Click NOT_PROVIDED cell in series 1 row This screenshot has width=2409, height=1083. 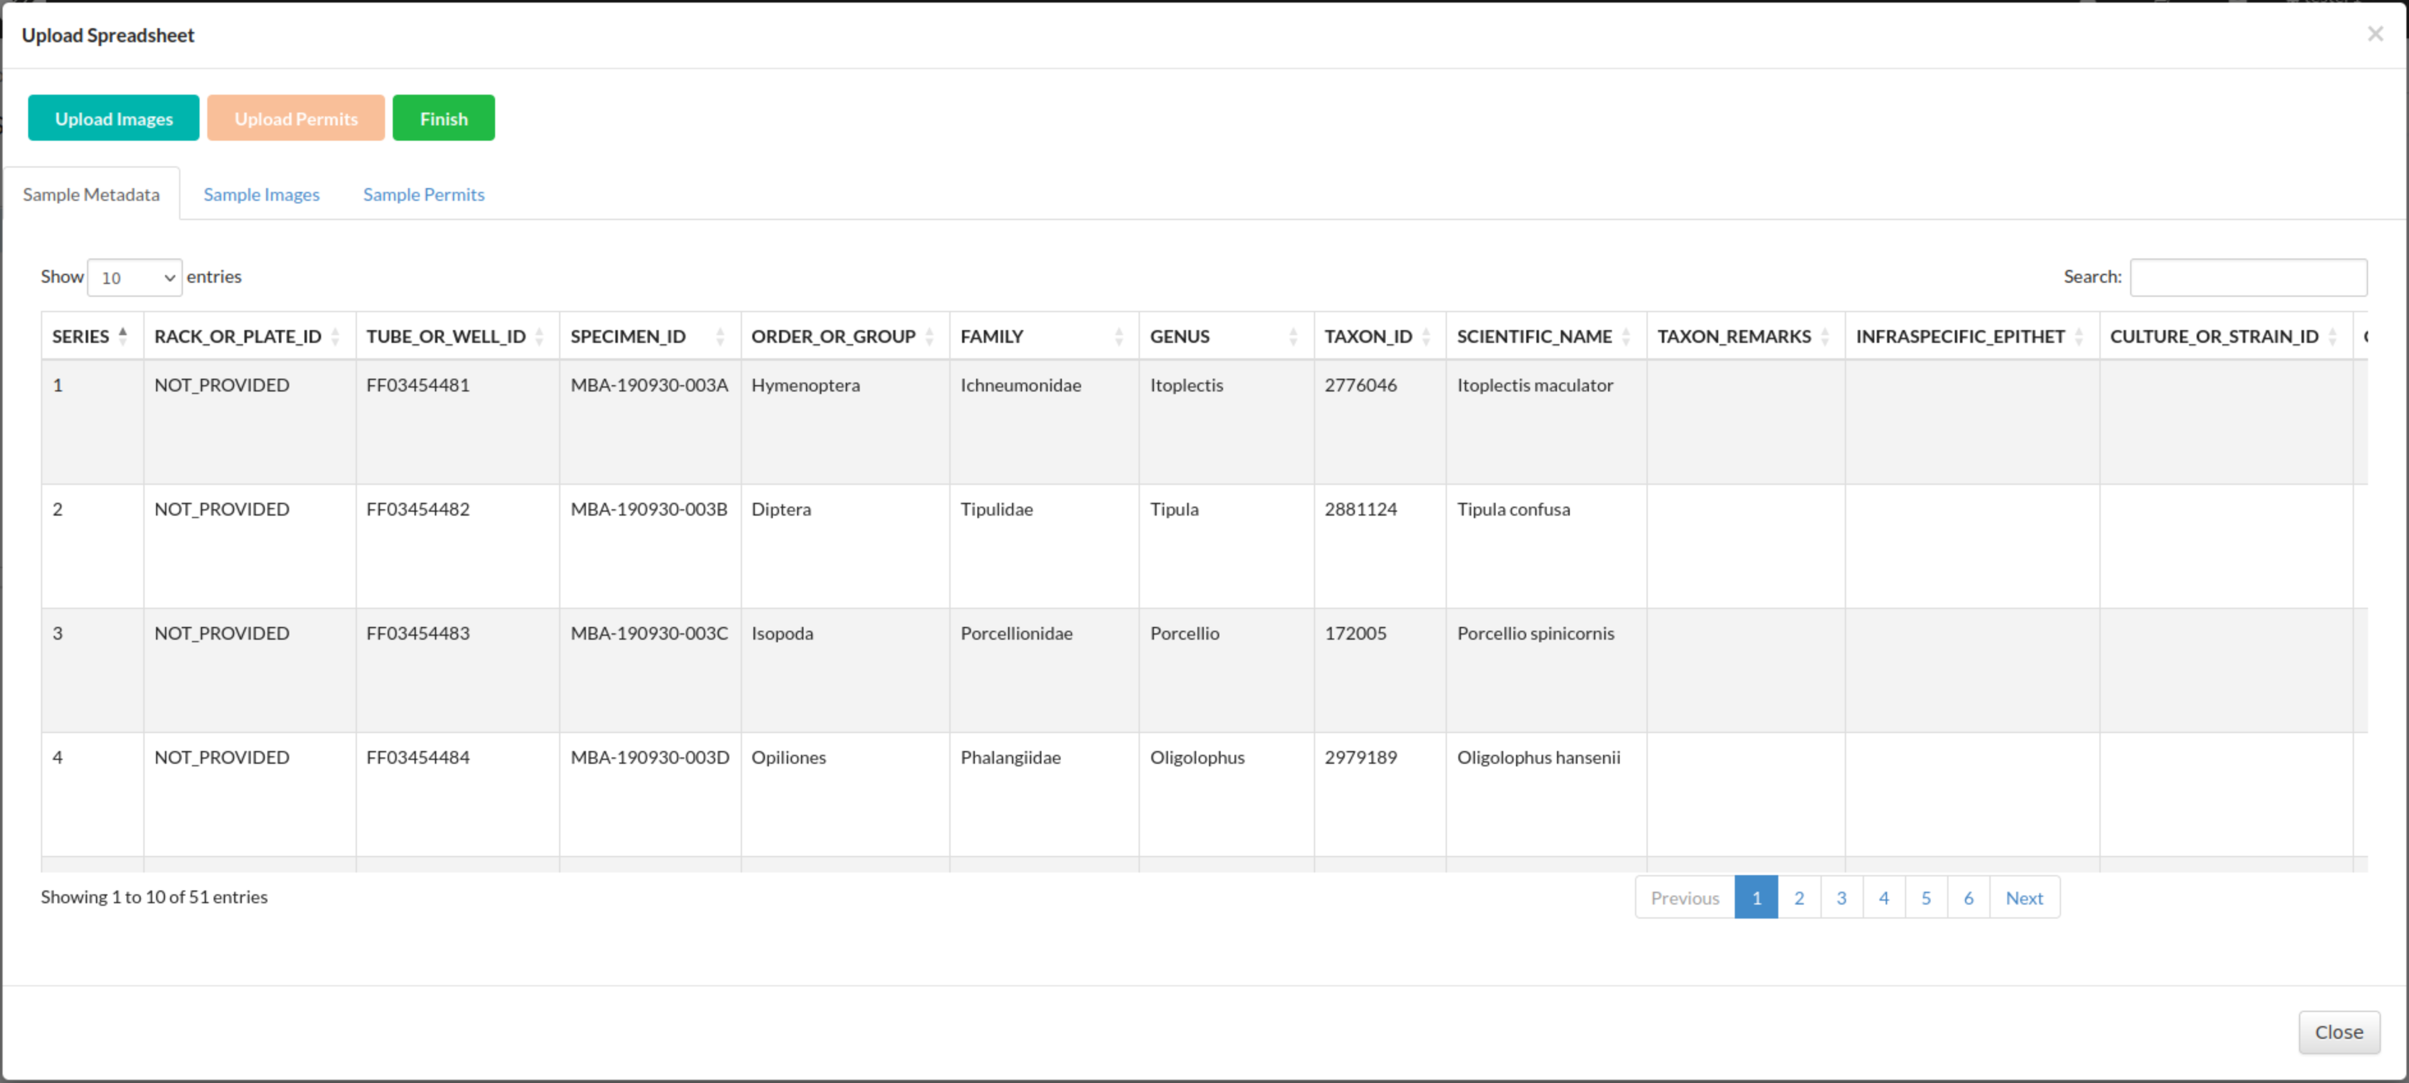[x=249, y=422]
